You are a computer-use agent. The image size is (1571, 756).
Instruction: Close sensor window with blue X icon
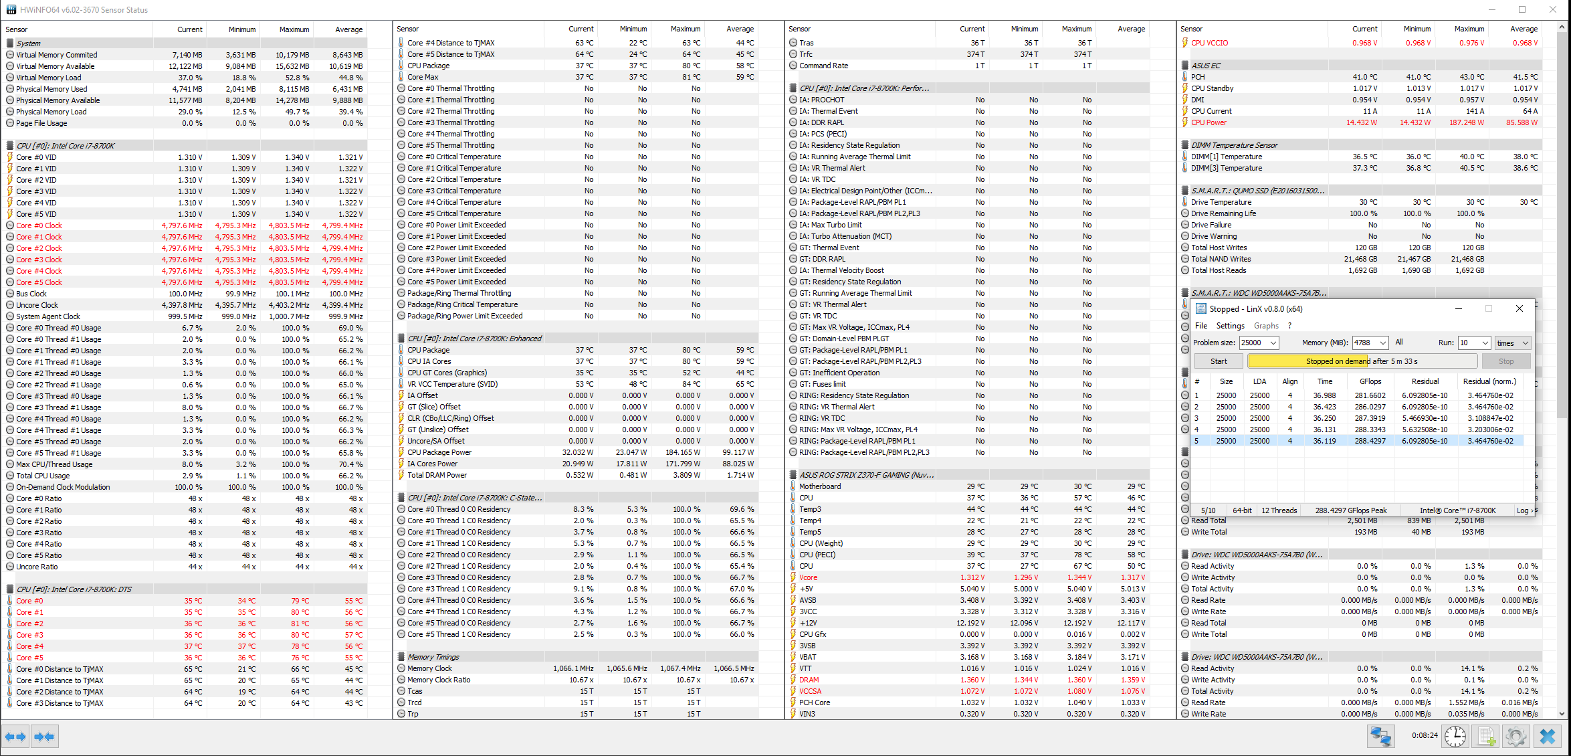(x=1548, y=737)
